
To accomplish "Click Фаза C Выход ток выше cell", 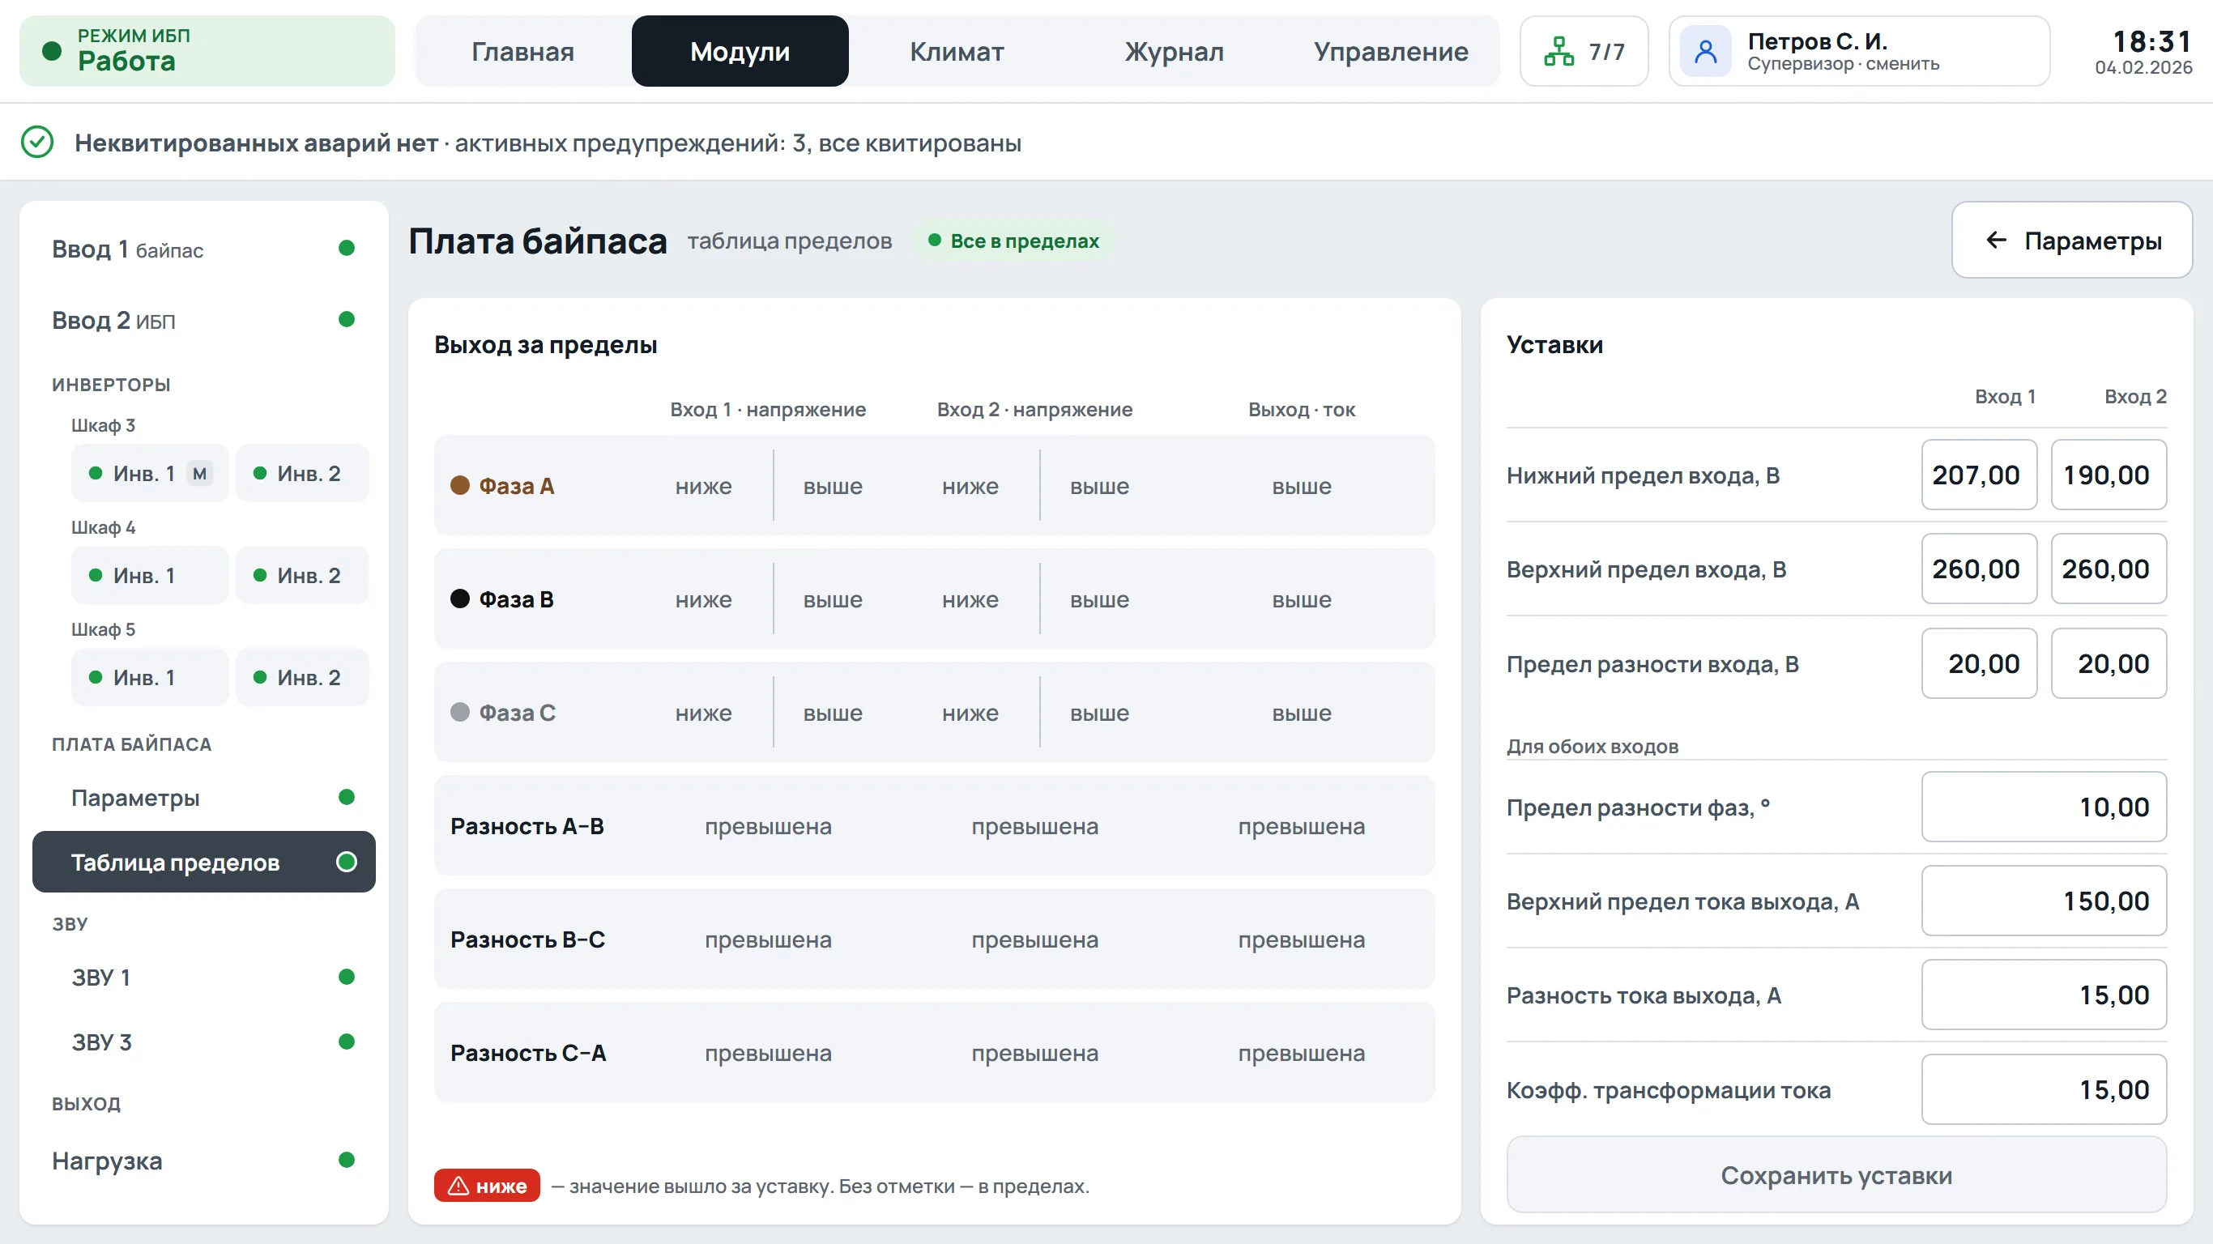I will click(x=1302, y=713).
